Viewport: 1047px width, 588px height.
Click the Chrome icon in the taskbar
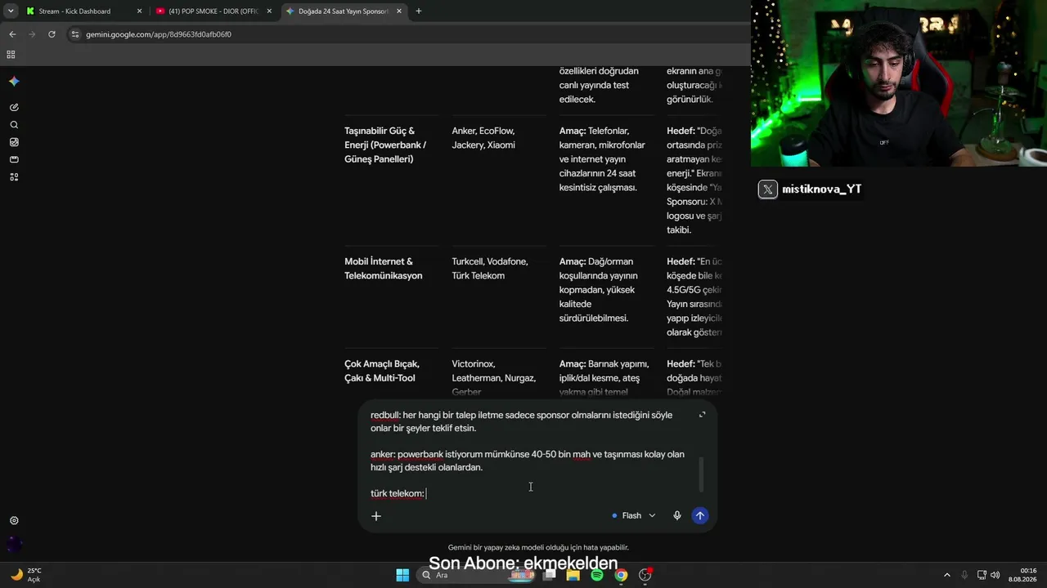pos(621,575)
